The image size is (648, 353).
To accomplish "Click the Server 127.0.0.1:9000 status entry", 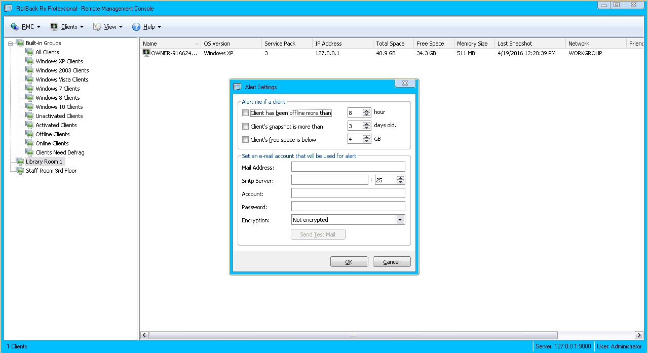I will click(563, 346).
